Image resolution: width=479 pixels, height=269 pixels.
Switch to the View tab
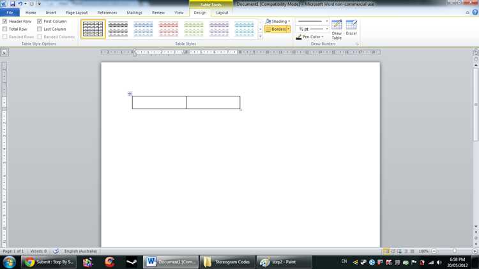click(x=179, y=13)
